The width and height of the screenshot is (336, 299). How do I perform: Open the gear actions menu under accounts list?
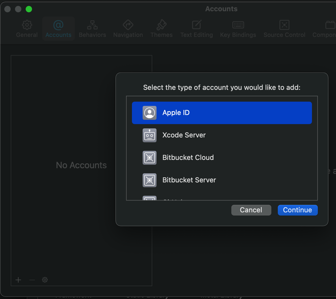tap(45, 280)
